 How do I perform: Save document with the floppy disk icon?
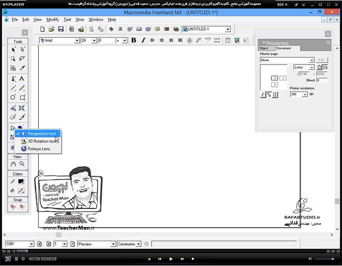tap(61, 29)
